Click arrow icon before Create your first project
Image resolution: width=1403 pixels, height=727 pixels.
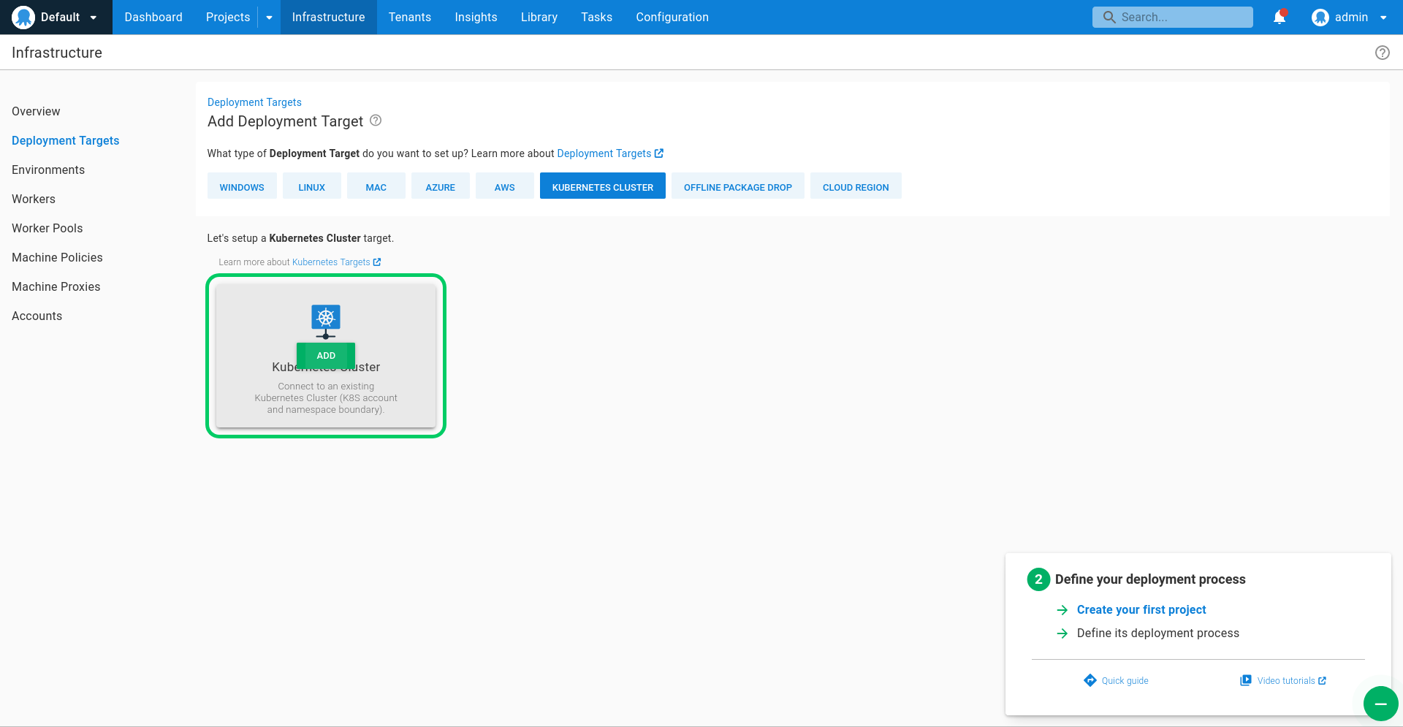(x=1062, y=610)
